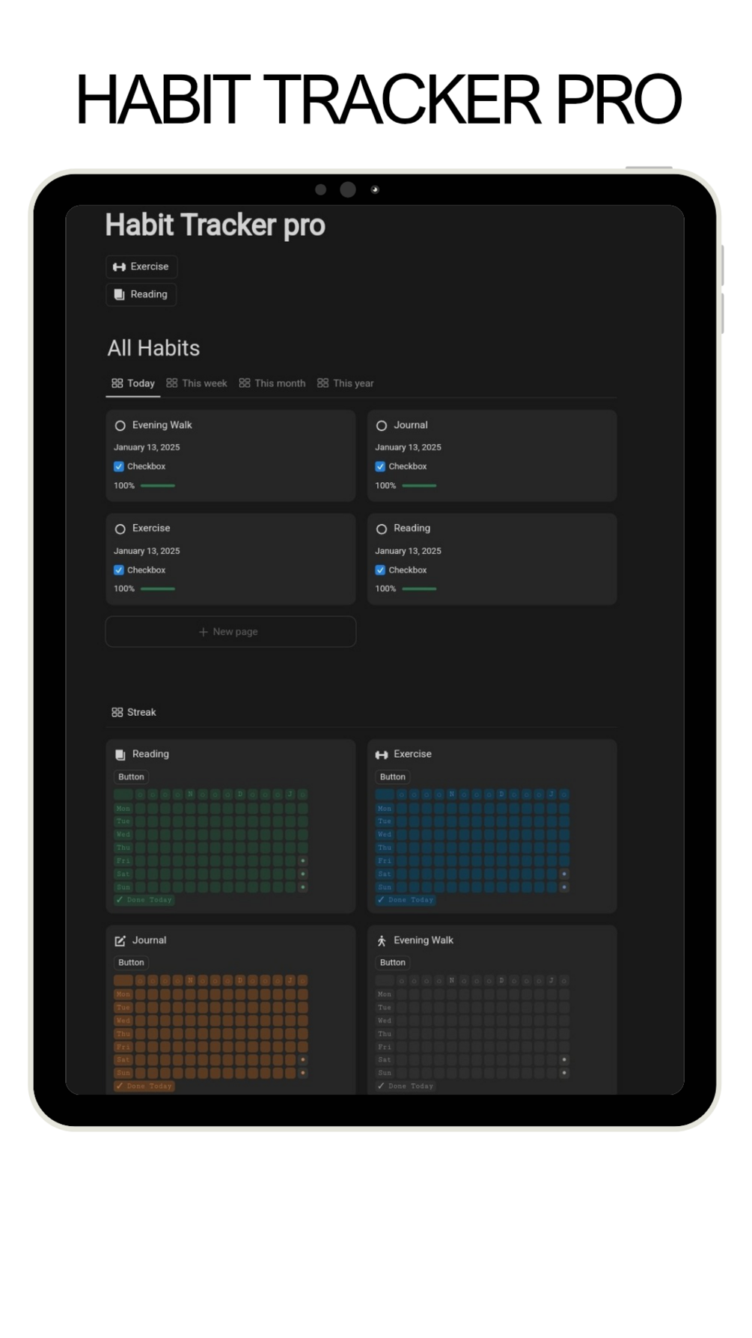This screenshot has width=752, height=1338.
Task: Click the plus icon in New page
Action: coord(204,632)
